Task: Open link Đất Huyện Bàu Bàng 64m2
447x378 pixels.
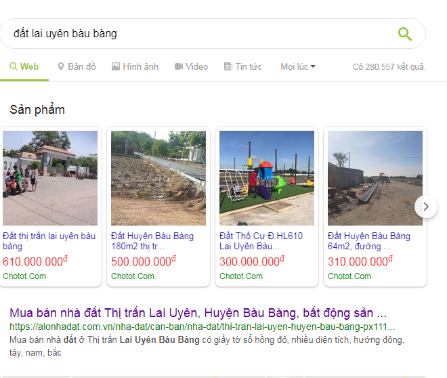Action: [x=369, y=241]
